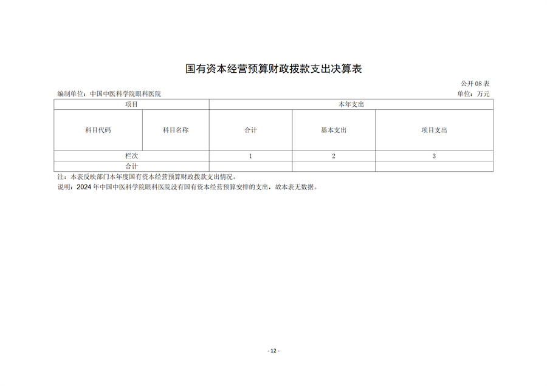This screenshot has height=386, width=547.
Task: Click the unit label 单位：万元
Action: [x=473, y=93]
